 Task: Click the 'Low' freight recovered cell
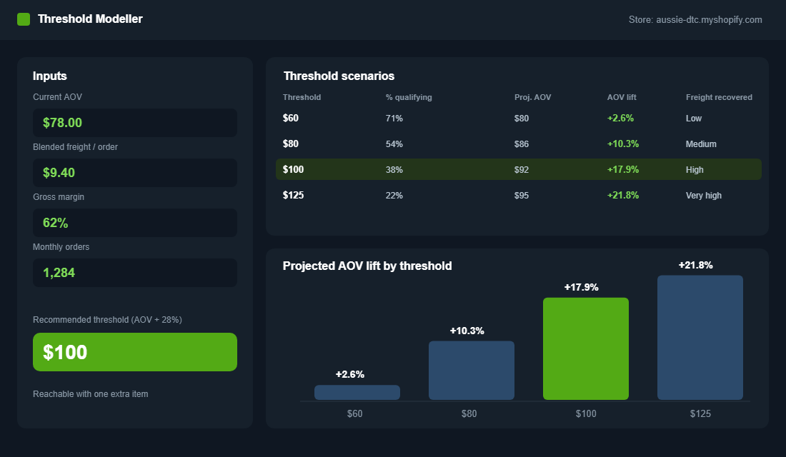point(694,119)
